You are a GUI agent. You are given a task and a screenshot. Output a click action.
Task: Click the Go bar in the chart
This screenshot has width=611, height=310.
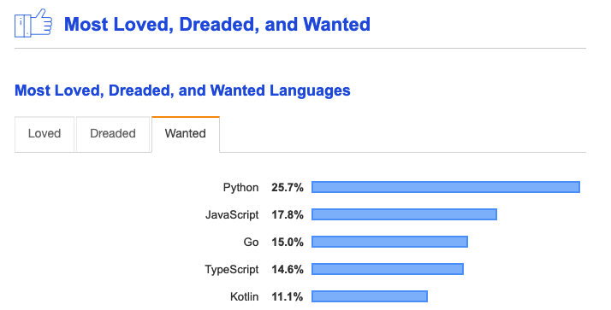pyautogui.click(x=389, y=242)
